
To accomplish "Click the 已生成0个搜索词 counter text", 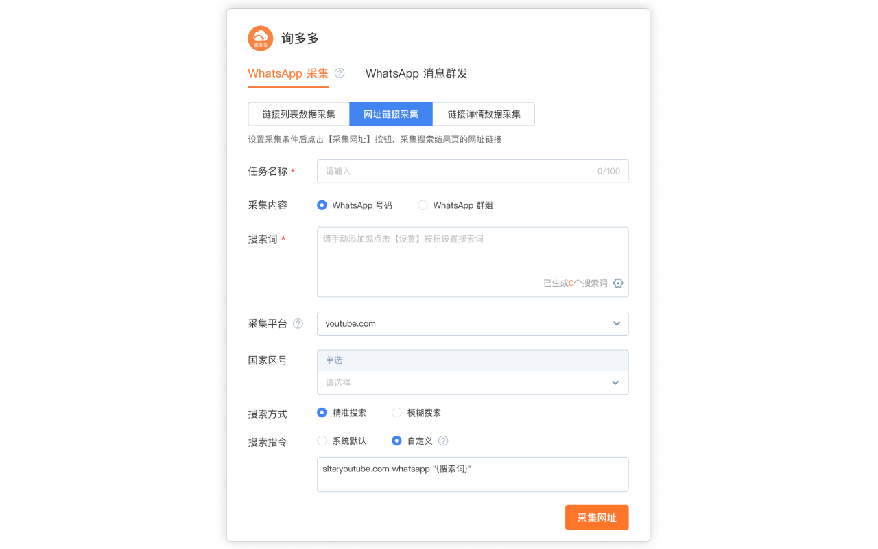I will [x=576, y=283].
